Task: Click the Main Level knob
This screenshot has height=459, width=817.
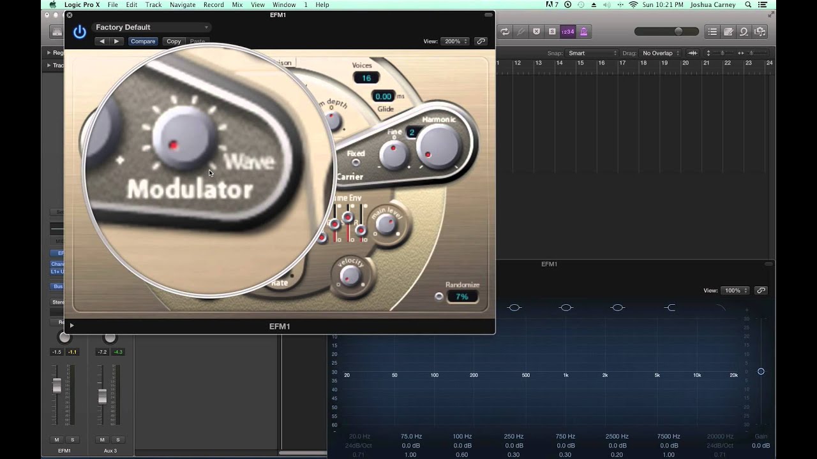Action: coord(385,224)
